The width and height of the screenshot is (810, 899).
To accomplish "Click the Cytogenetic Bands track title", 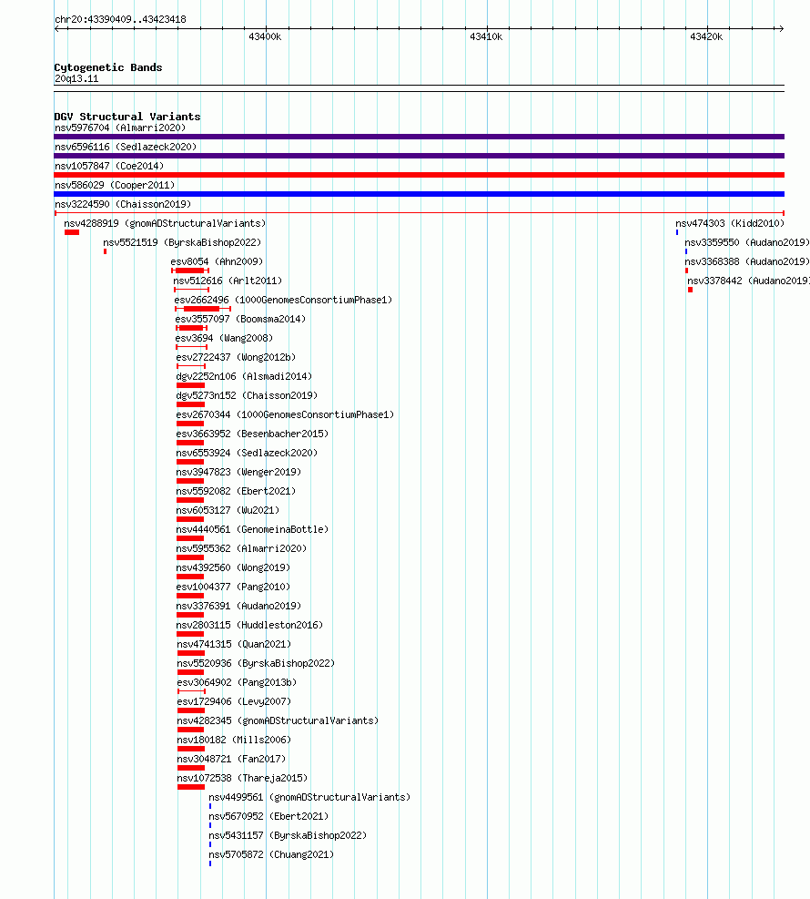I will point(108,67).
